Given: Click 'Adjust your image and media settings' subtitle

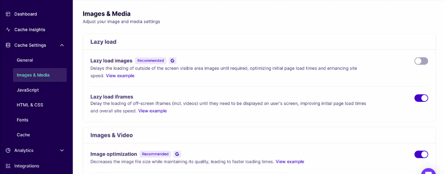Looking at the screenshot, I should (x=121, y=21).
